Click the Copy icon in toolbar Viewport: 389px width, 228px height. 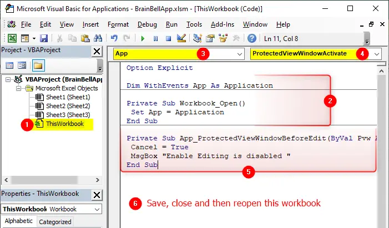coord(72,38)
